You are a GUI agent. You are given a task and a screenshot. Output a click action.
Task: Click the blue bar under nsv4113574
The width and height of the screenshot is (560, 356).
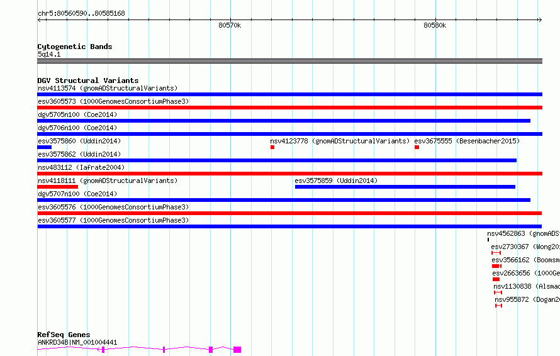tap(289, 94)
